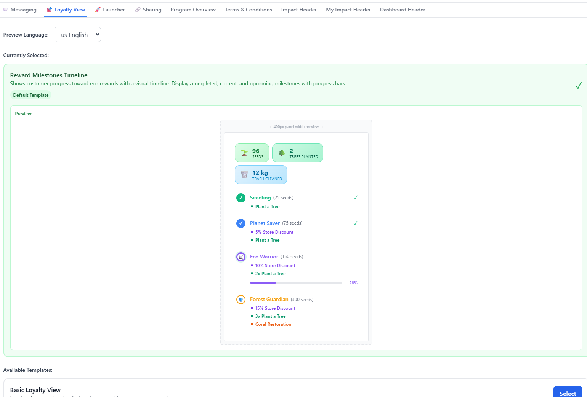
Task: Click the blue Planet Saver milestone circle
Action: click(241, 223)
